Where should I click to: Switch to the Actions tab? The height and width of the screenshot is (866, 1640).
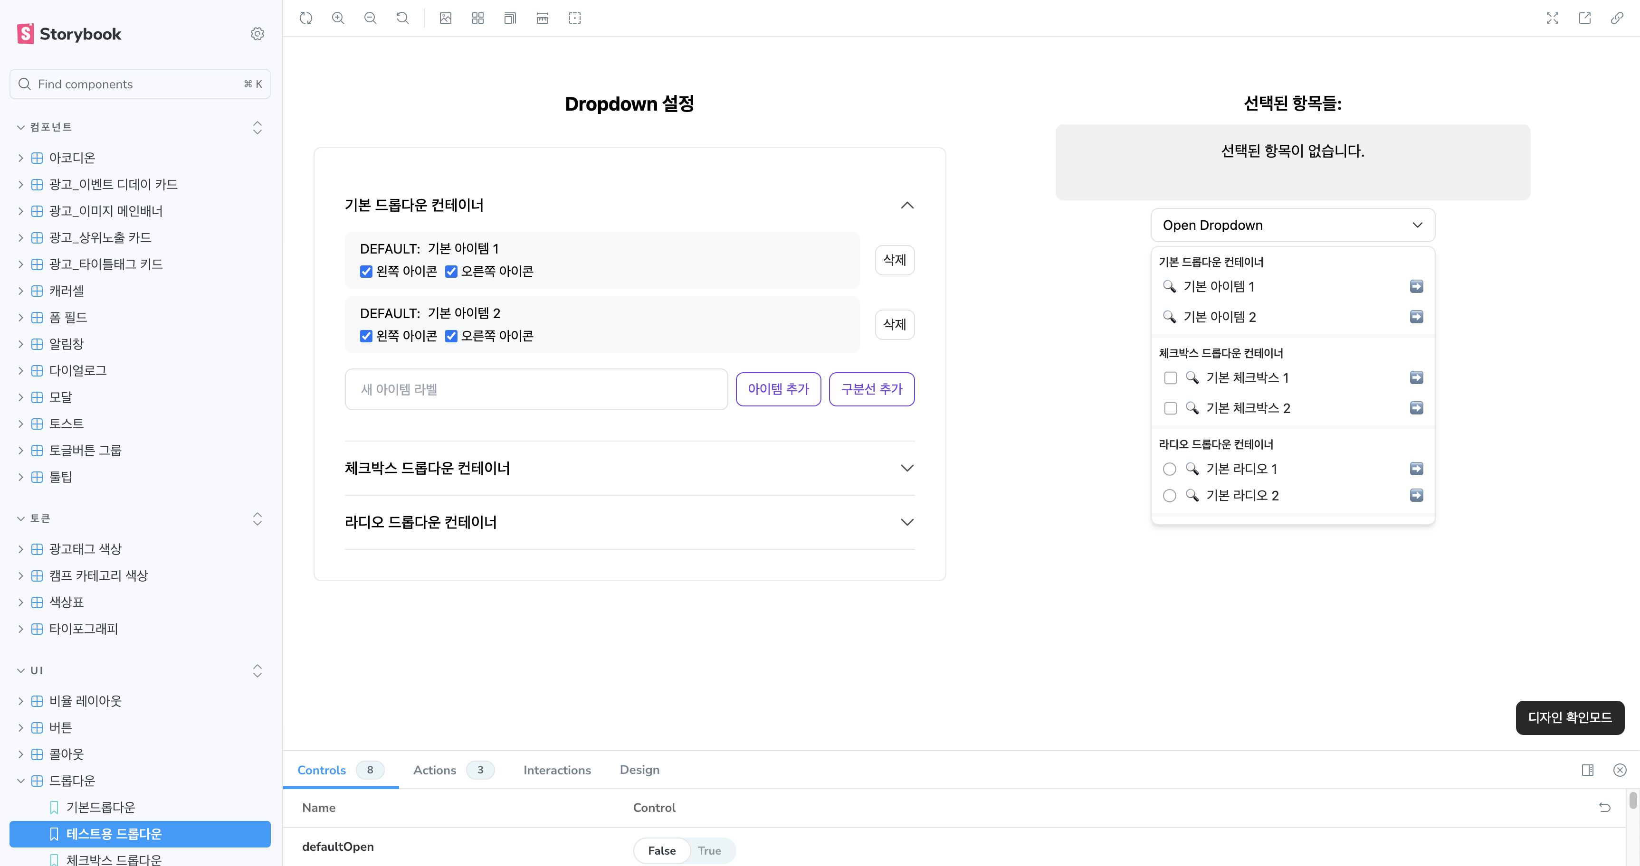[x=435, y=770]
